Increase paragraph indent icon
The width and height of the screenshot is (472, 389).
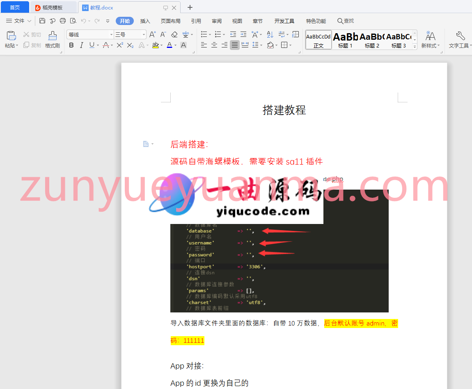tap(243, 34)
